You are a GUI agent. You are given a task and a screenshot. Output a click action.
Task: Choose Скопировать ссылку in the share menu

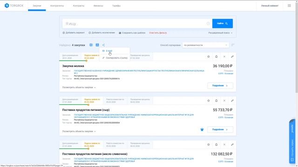115,58
